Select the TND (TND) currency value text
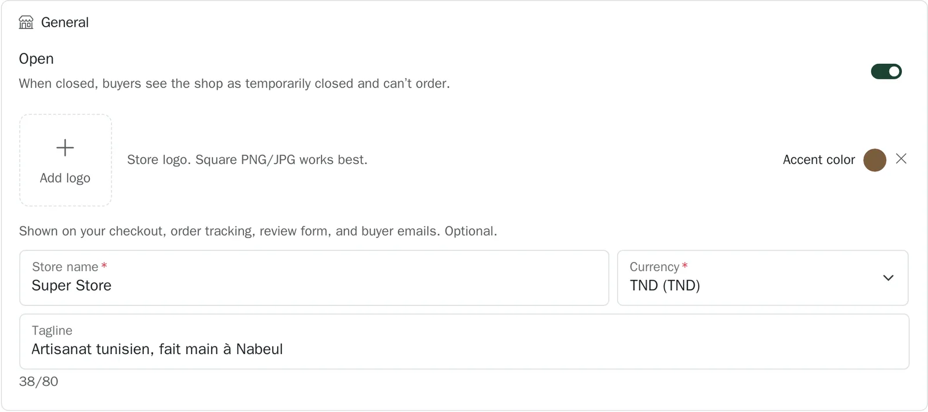Viewport: 928px width, 412px height. coord(665,286)
